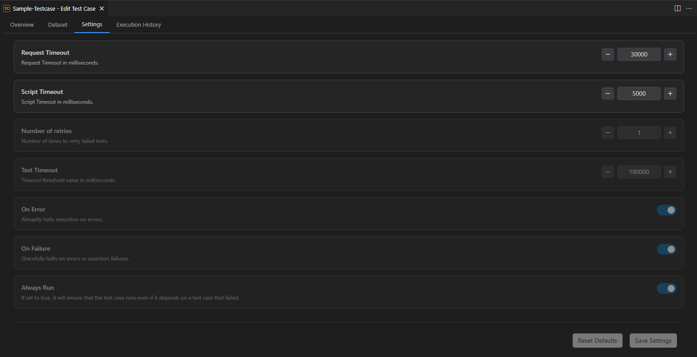697x357 pixels.
Task: Decrease the Request Timeout value
Action: point(607,54)
